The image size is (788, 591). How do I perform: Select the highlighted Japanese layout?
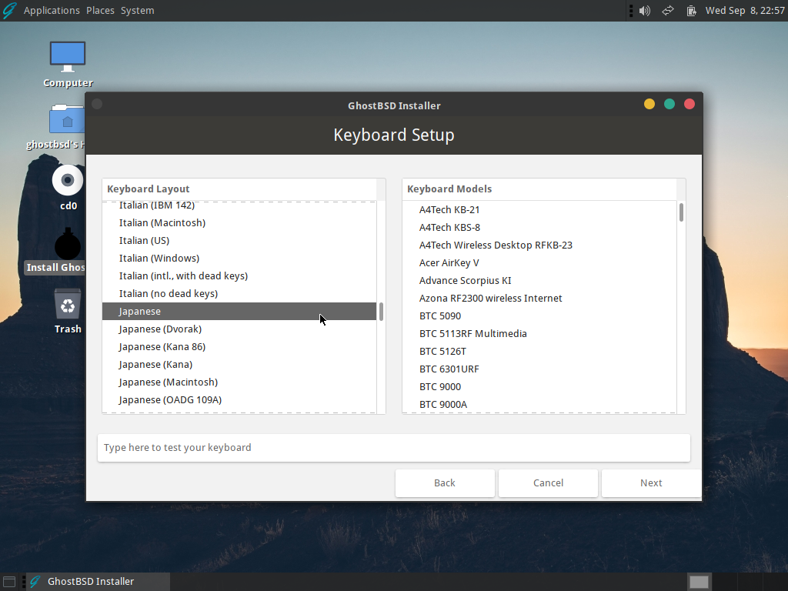[x=239, y=312]
